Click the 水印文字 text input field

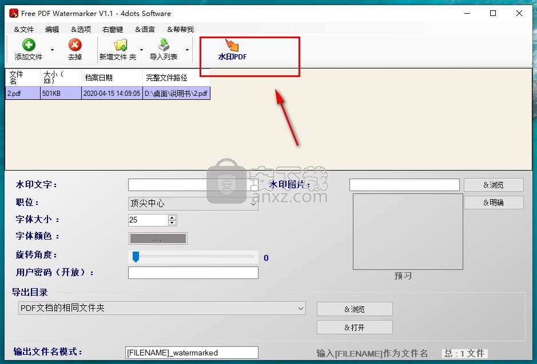click(193, 185)
